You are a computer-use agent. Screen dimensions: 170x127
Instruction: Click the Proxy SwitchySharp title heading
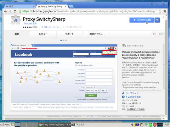pos(44,19)
